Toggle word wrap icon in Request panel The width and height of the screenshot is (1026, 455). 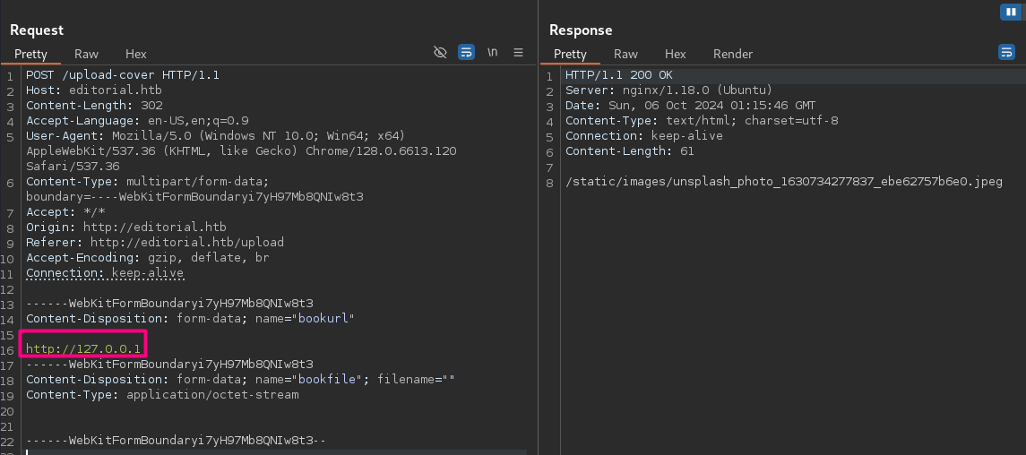point(467,52)
